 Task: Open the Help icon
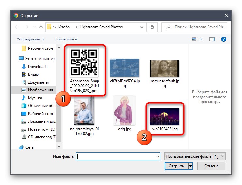(223, 39)
